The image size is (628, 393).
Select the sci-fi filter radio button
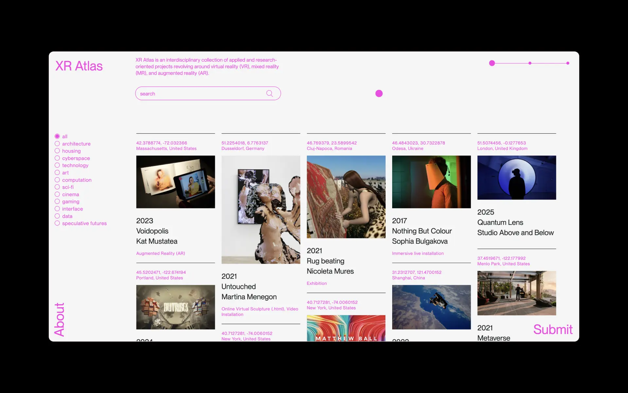click(57, 187)
